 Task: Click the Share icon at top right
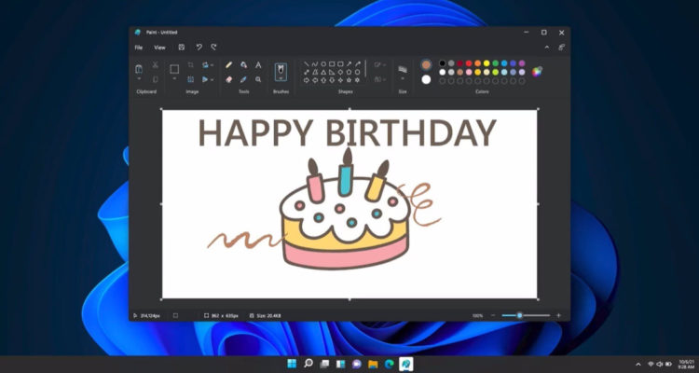(x=562, y=47)
